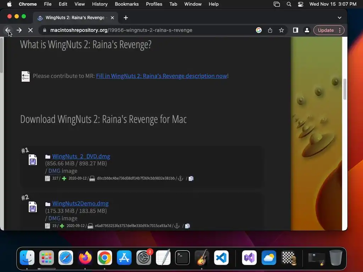Open the Apple menu
363x272 pixels.
tap(9, 4)
